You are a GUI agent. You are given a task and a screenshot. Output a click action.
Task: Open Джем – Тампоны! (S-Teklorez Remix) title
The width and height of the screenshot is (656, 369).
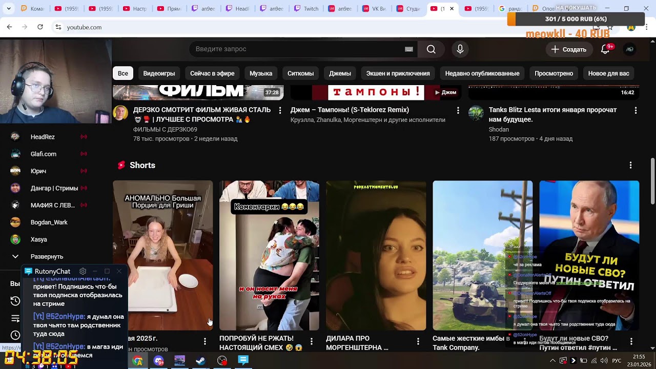tap(350, 110)
